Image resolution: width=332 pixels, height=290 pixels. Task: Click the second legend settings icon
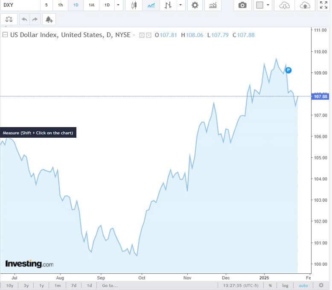149,35
